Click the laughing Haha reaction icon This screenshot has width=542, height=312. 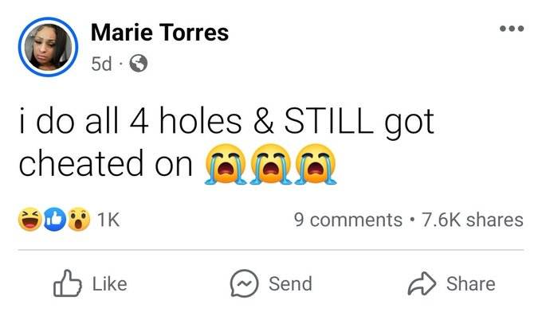(29, 219)
